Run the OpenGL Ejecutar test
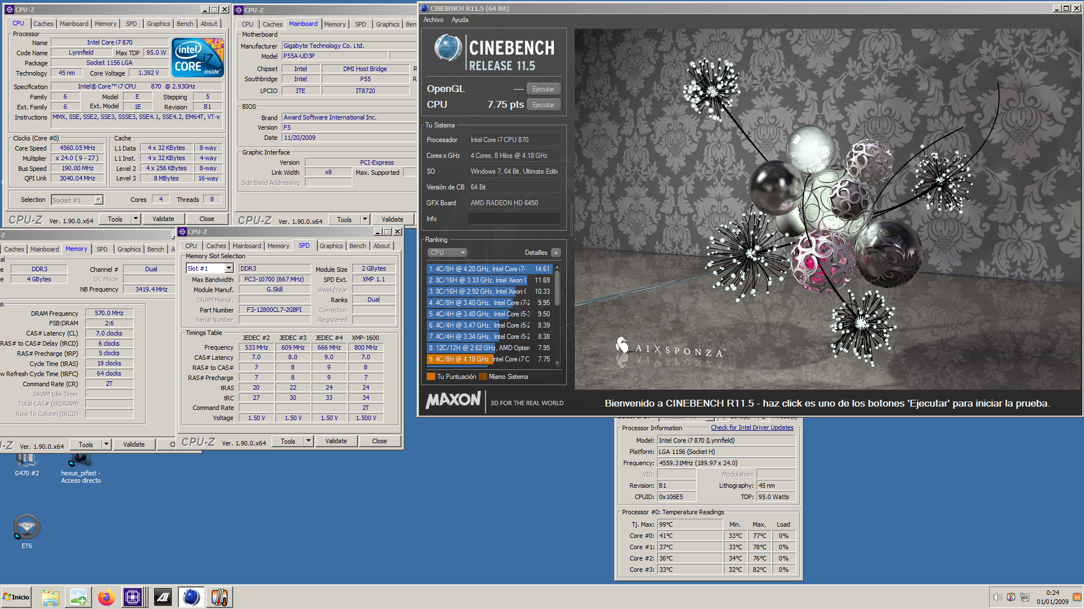This screenshot has height=609, width=1084. pyautogui.click(x=543, y=89)
